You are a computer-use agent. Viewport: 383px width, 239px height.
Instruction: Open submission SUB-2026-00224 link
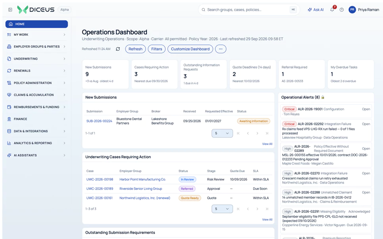(x=99, y=121)
